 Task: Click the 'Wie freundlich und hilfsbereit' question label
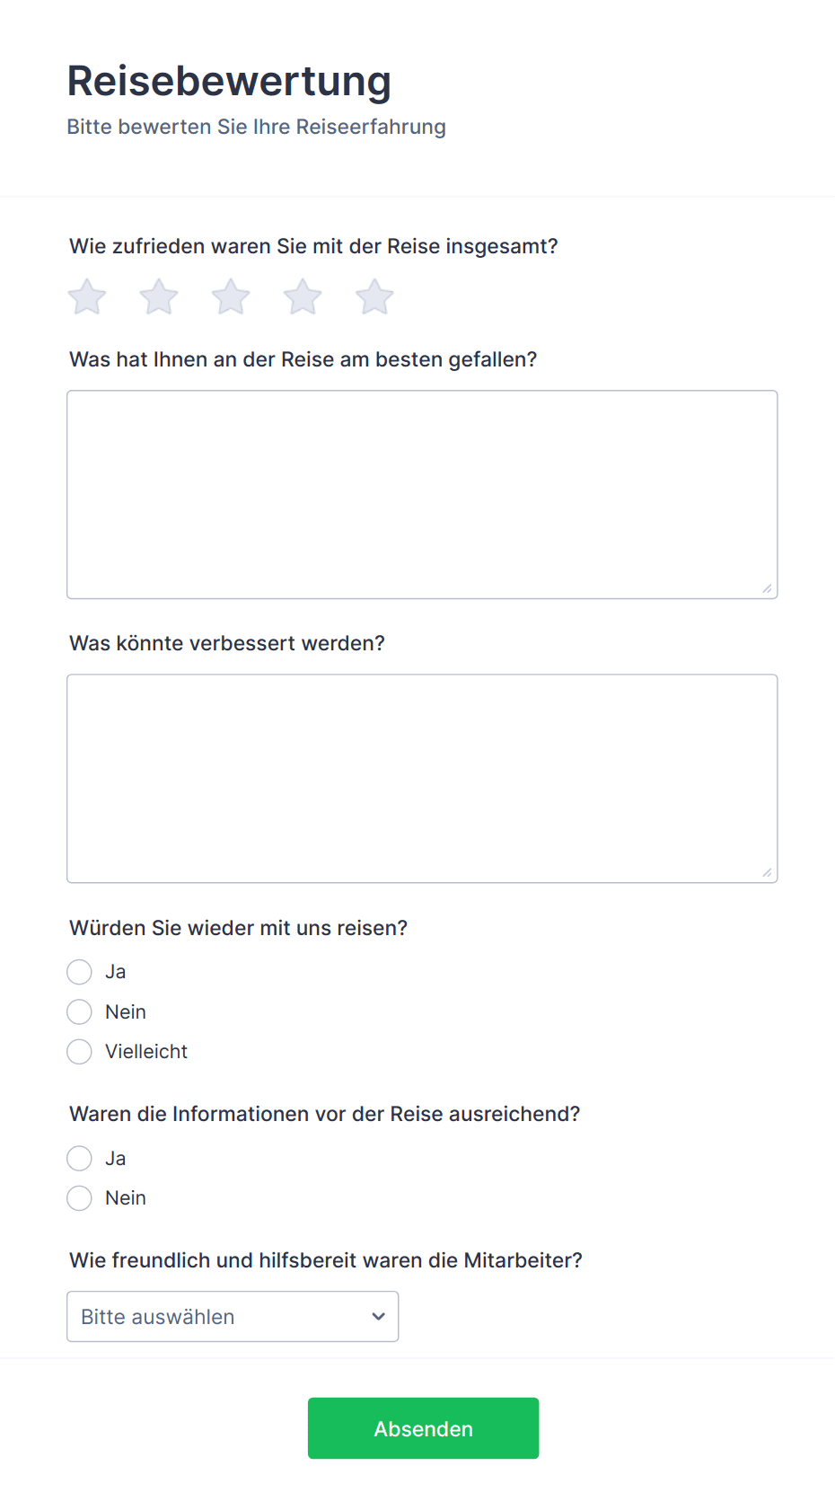pyautogui.click(x=326, y=1260)
